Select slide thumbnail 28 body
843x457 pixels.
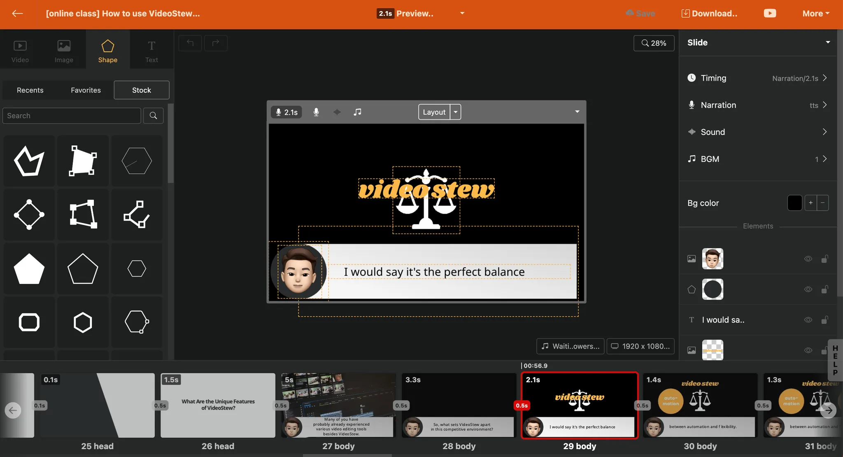click(x=459, y=406)
